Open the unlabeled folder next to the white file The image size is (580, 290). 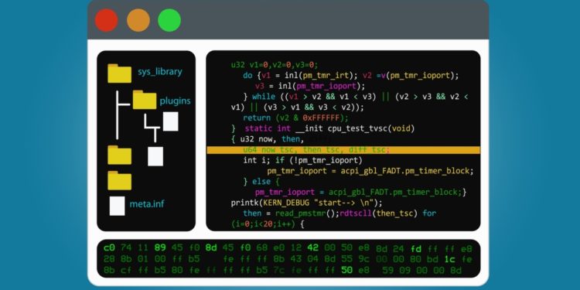(x=119, y=155)
